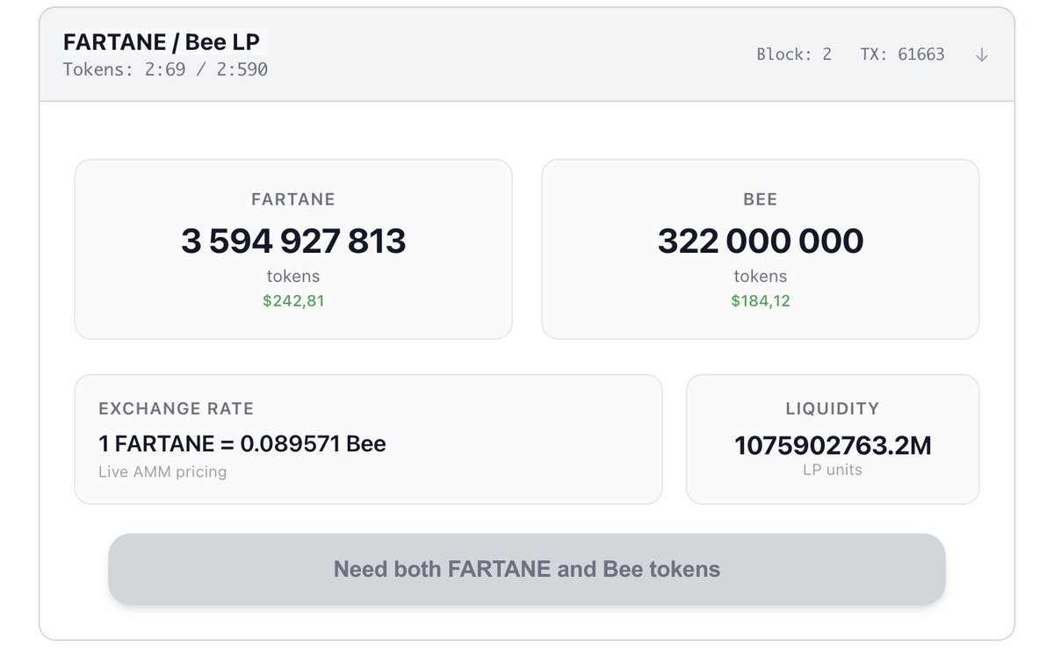Click the TX: 61663 label

pyautogui.click(x=902, y=54)
